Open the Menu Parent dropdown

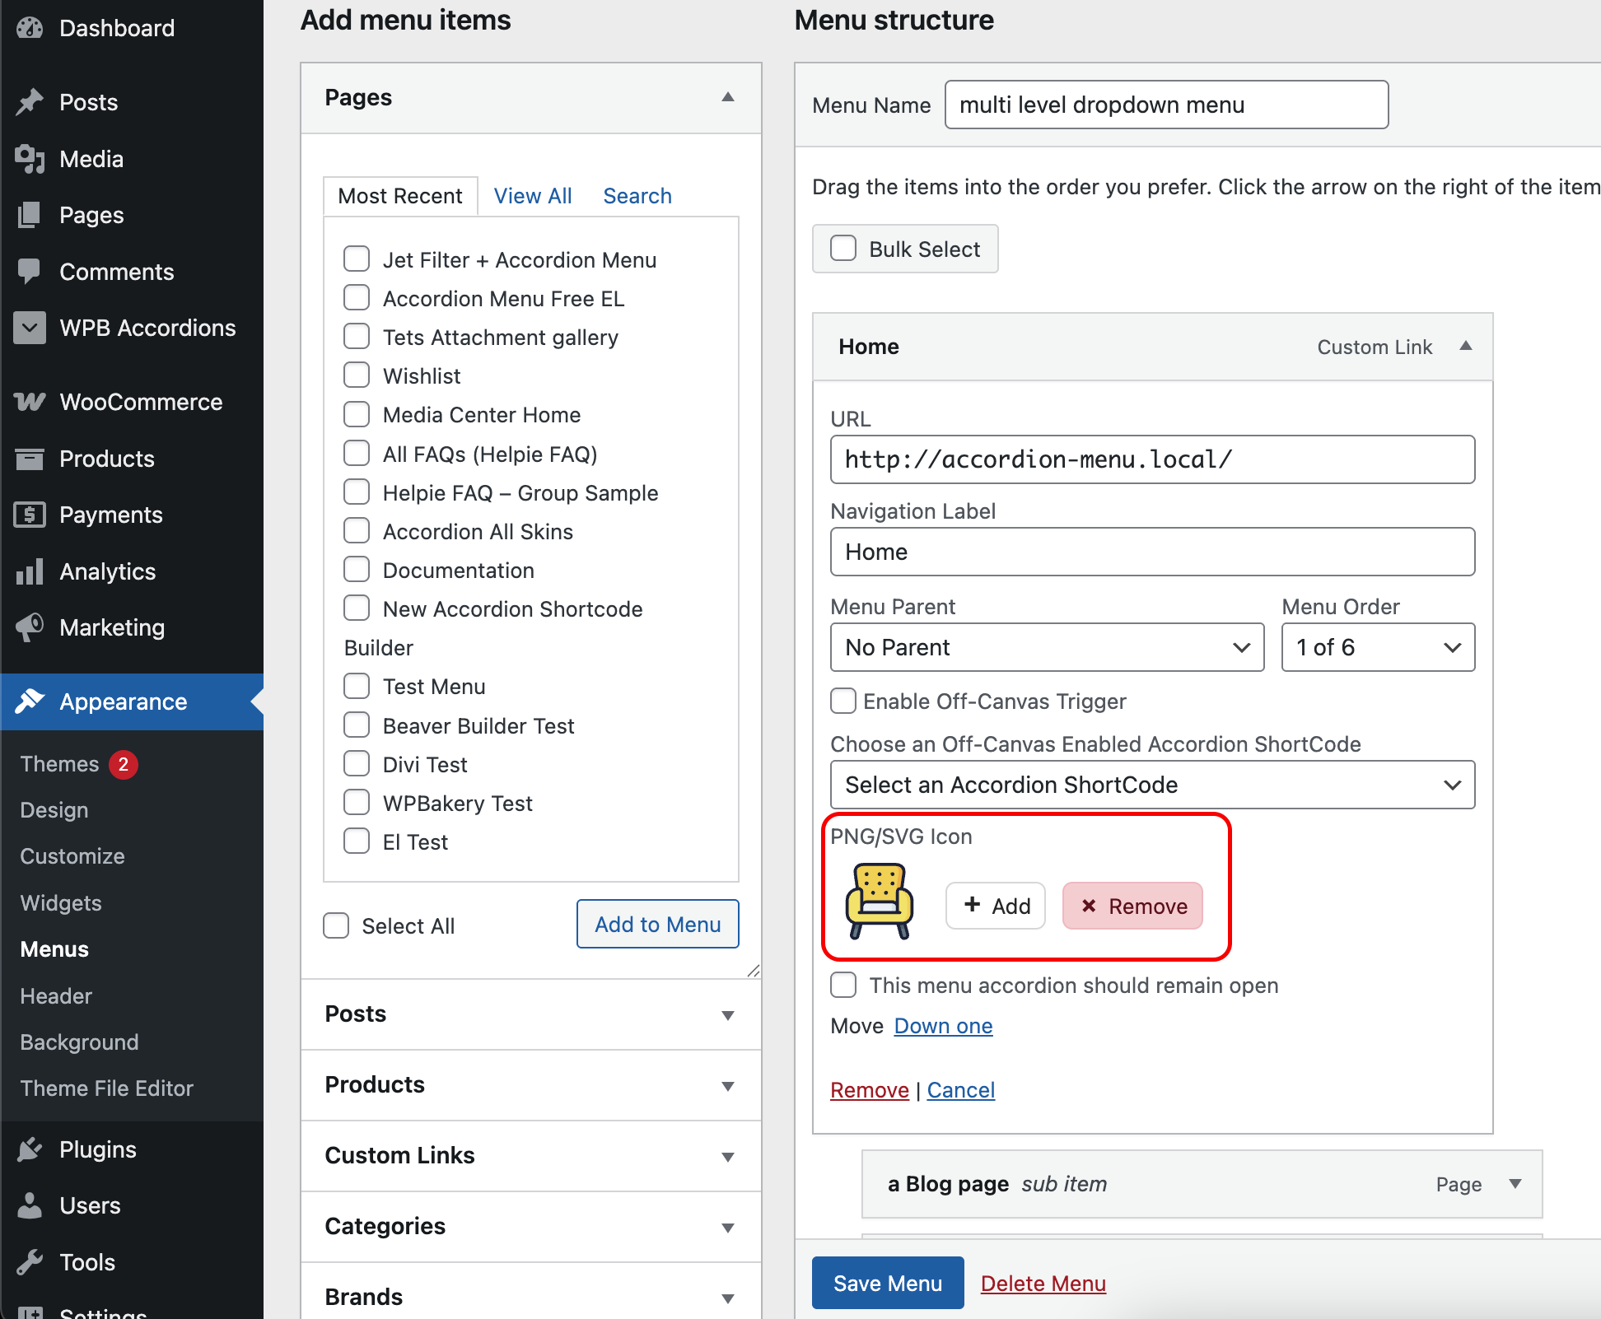click(1047, 647)
